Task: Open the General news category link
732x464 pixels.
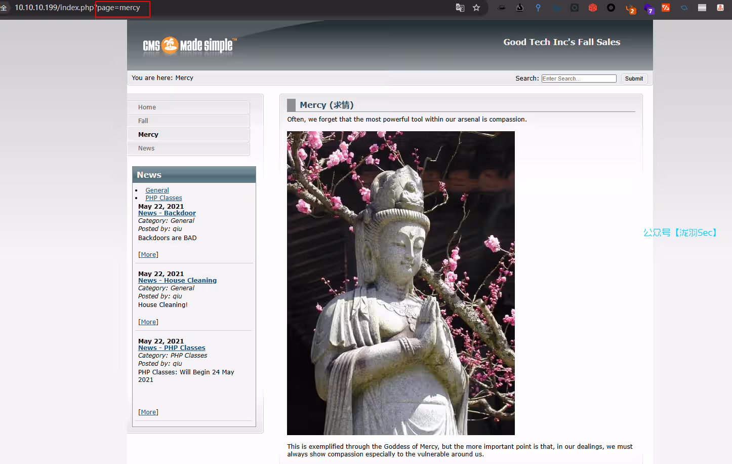Action: click(x=157, y=190)
